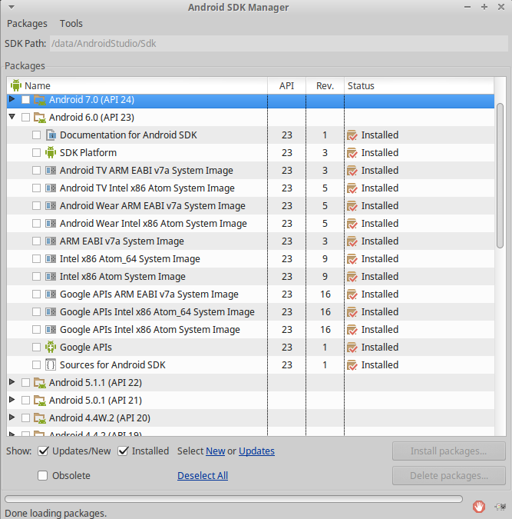The width and height of the screenshot is (512, 519).
Task: Click the SDK Path field
Action: pos(279,43)
